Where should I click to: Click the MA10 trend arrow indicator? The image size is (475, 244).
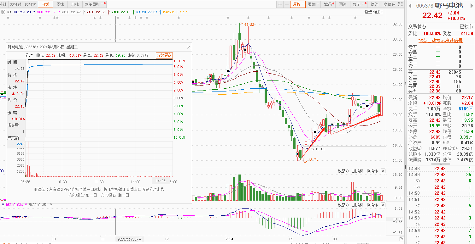point(59,12)
